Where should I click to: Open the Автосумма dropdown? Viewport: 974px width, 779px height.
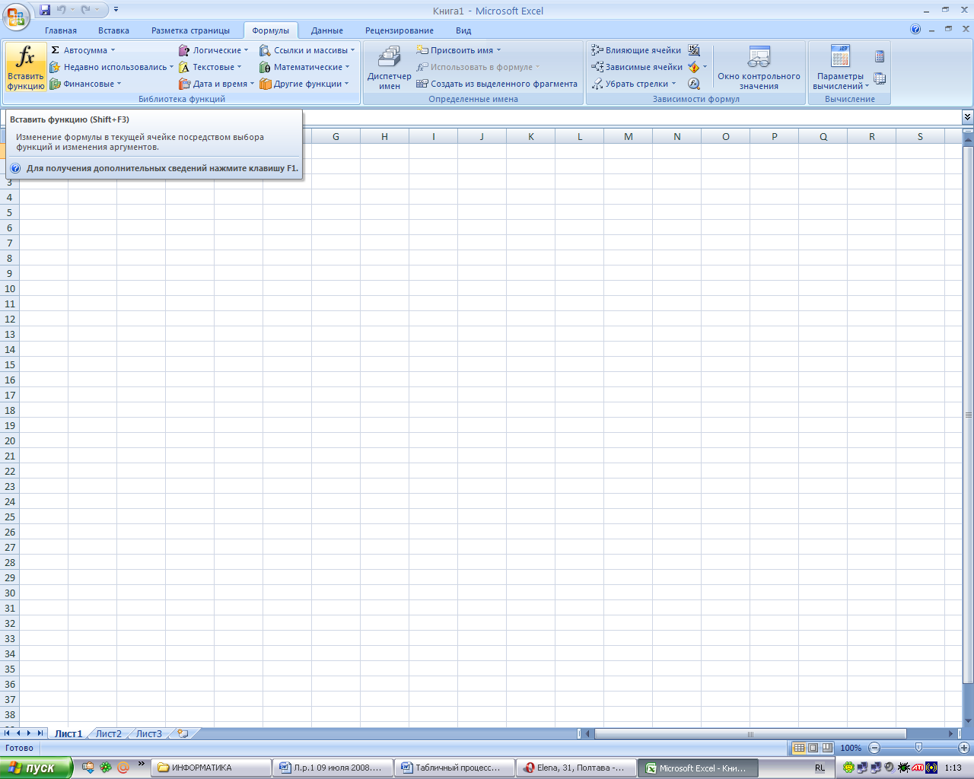click(x=82, y=50)
